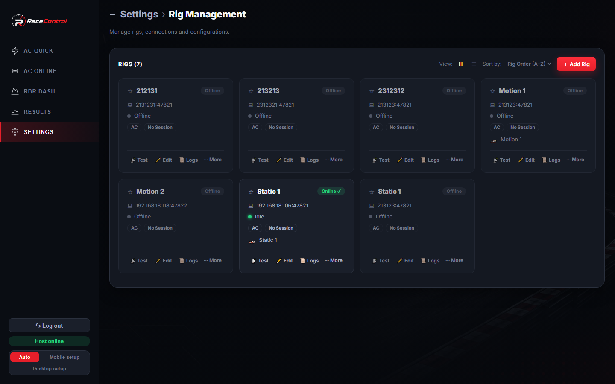Image resolution: width=615 pixels, height=384 pixels.
Task: Click address 192.168.18.106:47821
Action: (282, 206)
